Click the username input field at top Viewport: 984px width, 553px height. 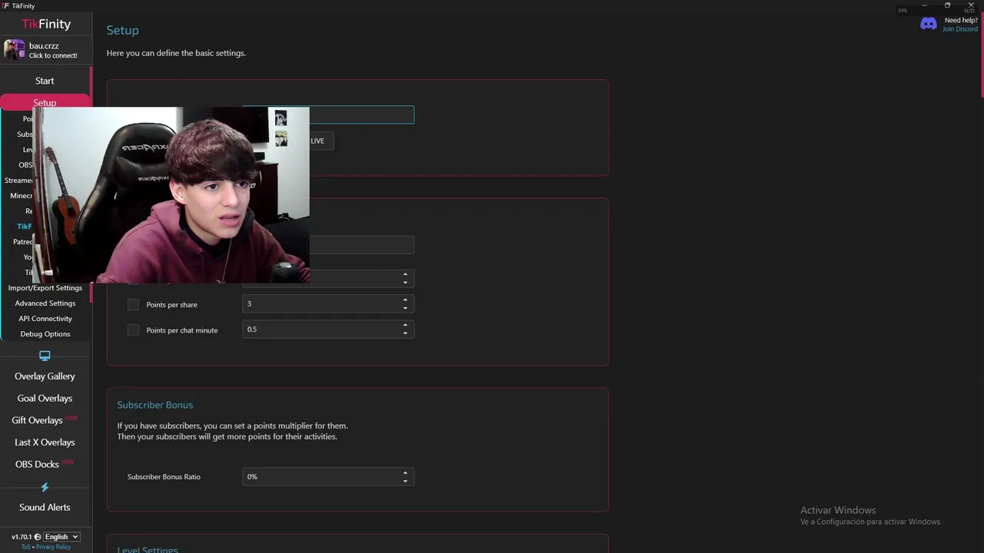[361, 115]
